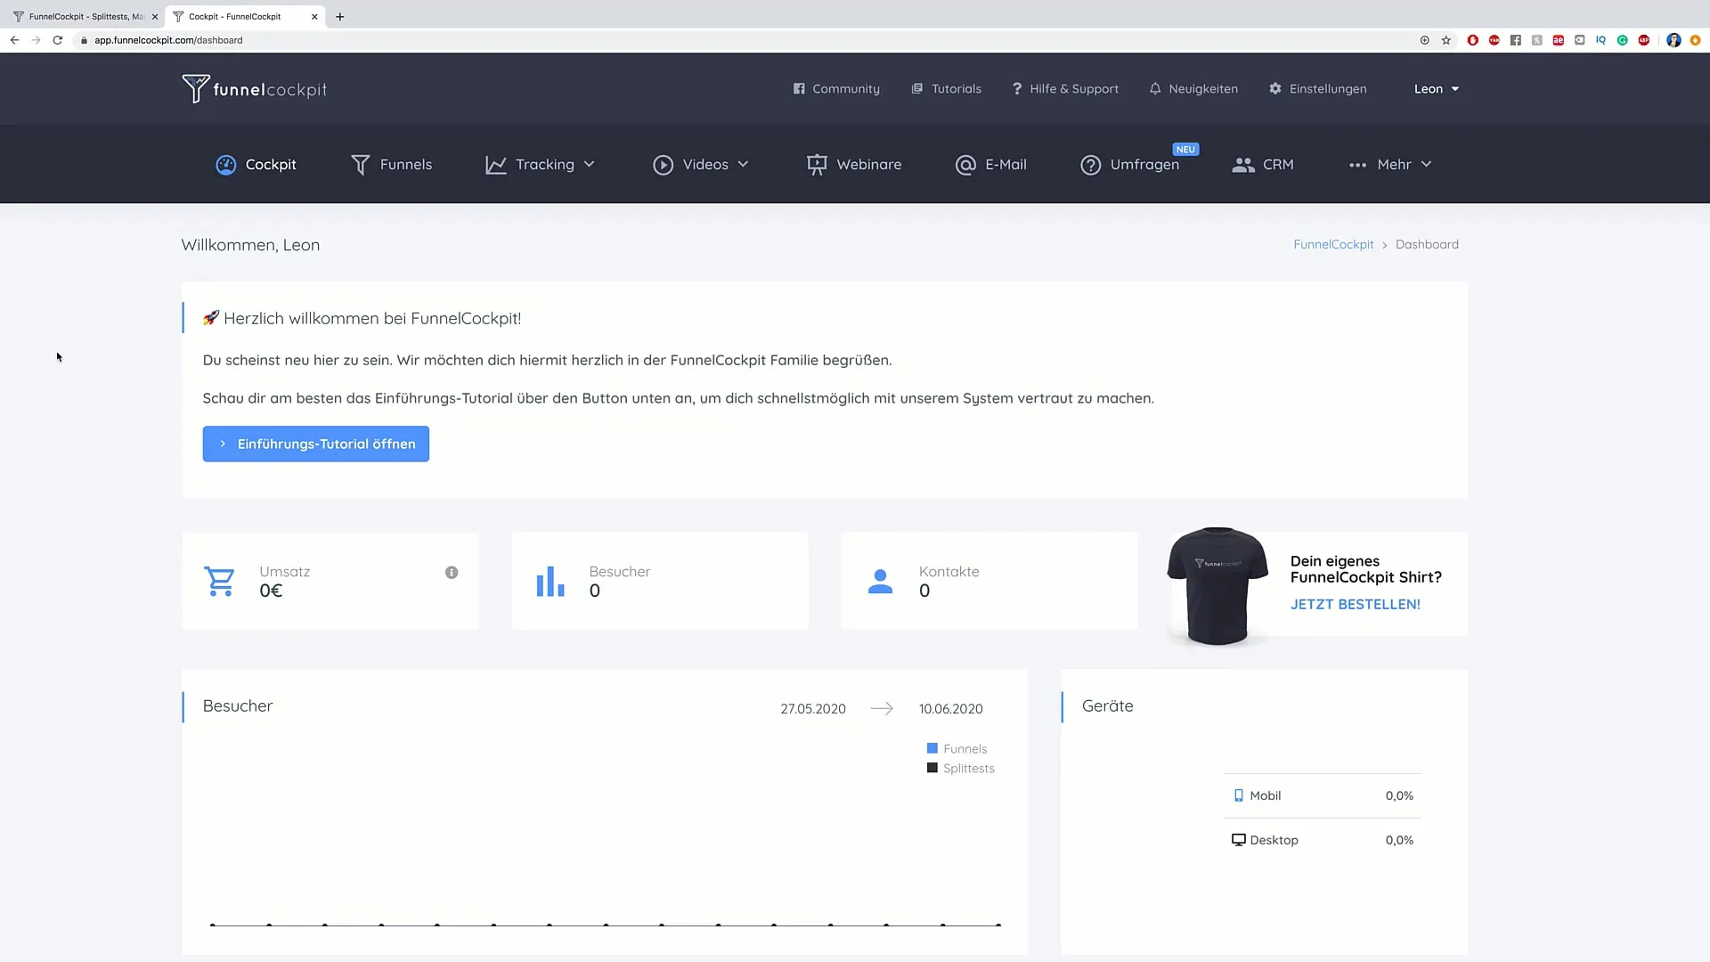The width and height of the screenshot is (1710, 962).
Task: Click the Umsatz info icon
Action: click(452, 573)
